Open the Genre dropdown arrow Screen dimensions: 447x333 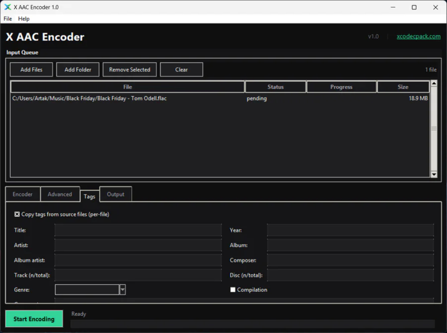pyautogui.click(x=122, y=290)
